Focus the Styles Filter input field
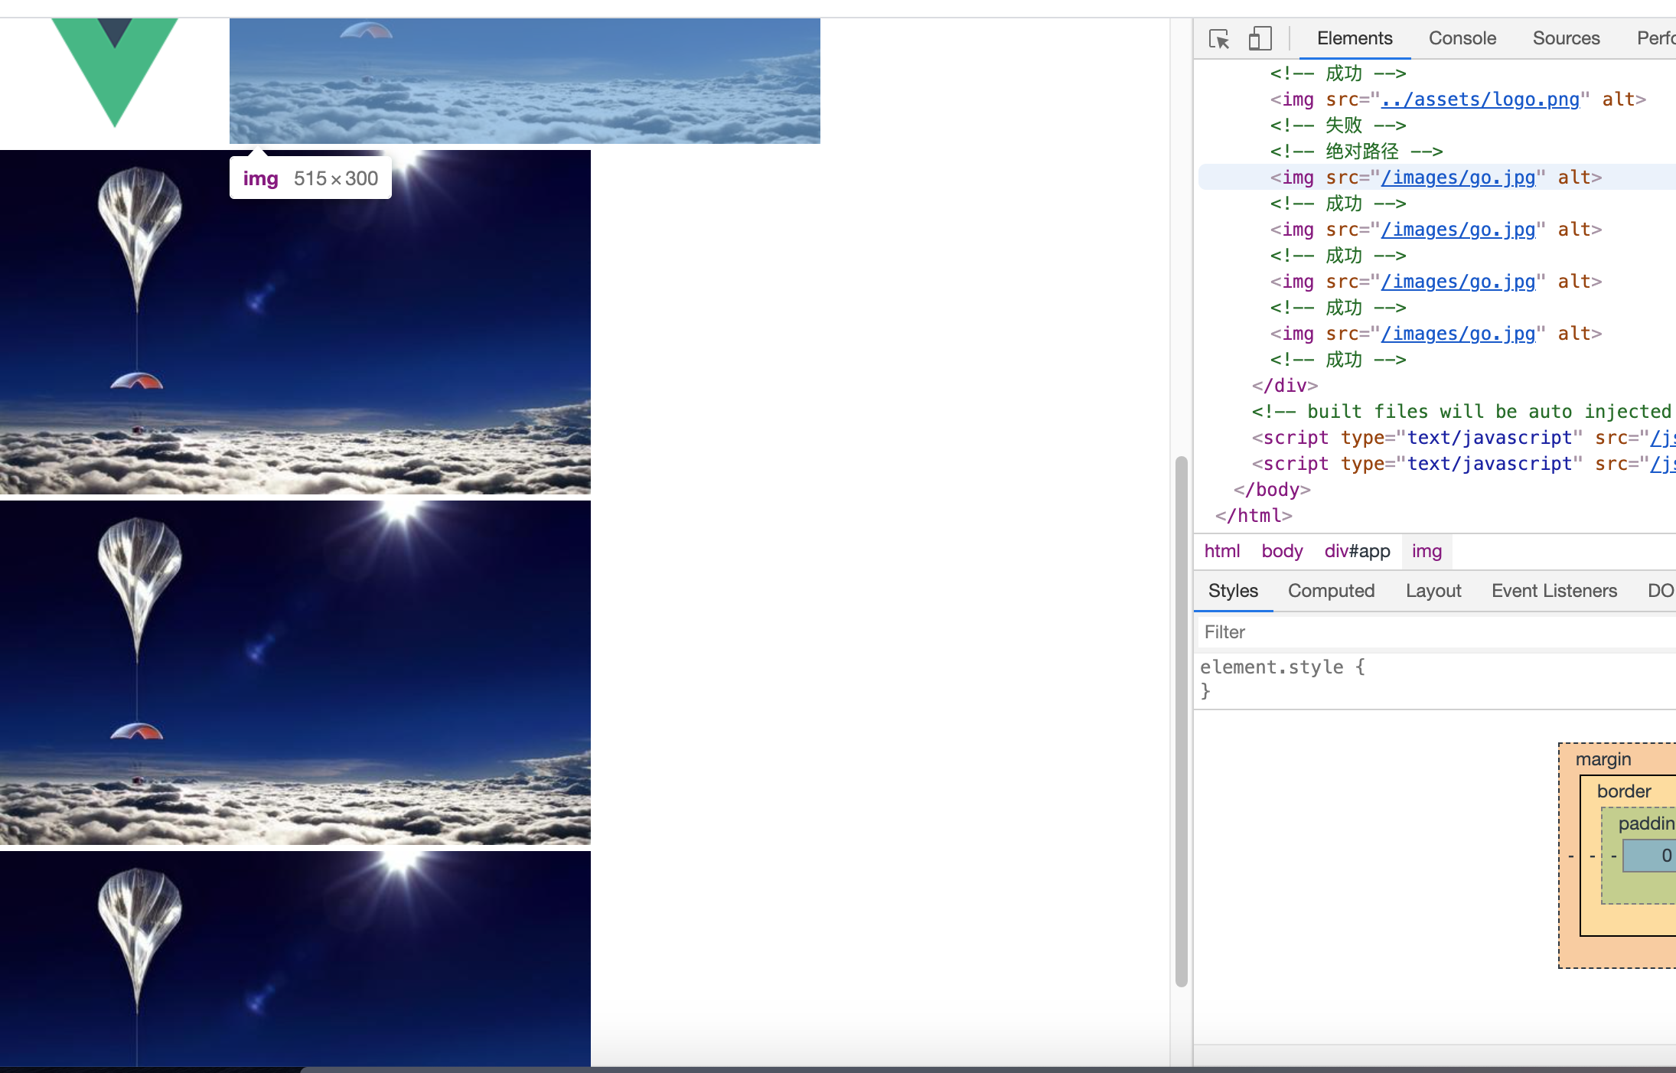Viewport: 1676px width, 1073px height. click(x=1436, y=632)
